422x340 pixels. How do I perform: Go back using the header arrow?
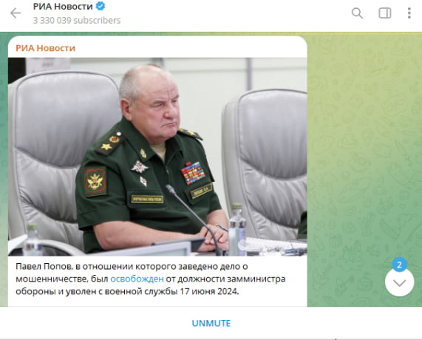click(x=16, y=13)
